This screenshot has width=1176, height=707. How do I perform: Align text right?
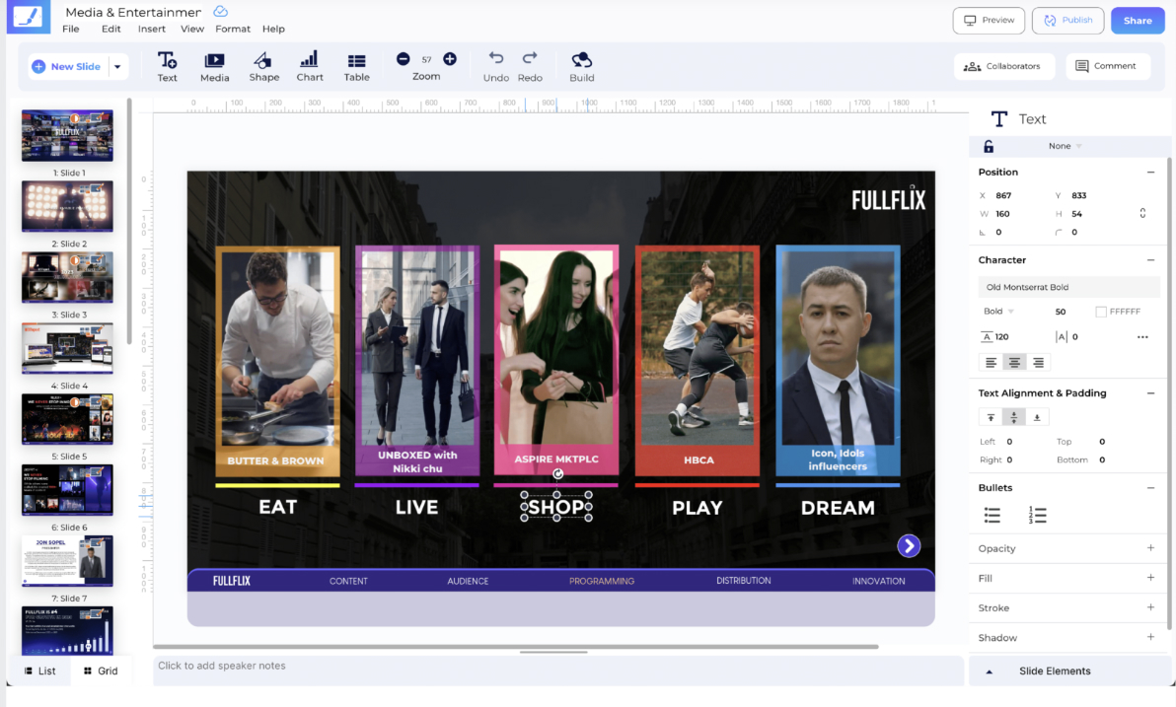pos(1038,362)
